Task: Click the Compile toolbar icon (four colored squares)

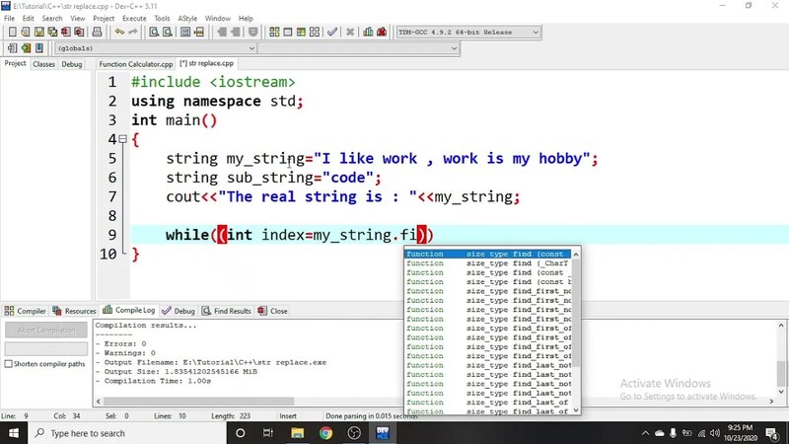Action: point(274,33)
